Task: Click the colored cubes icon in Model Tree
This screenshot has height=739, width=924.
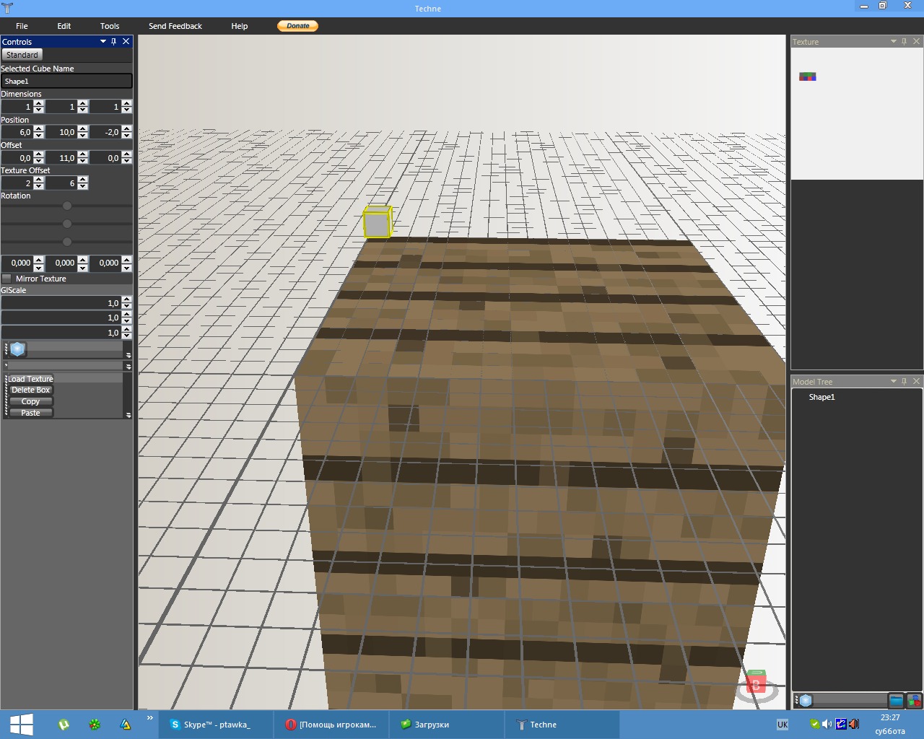Action: tap(914, 700)
